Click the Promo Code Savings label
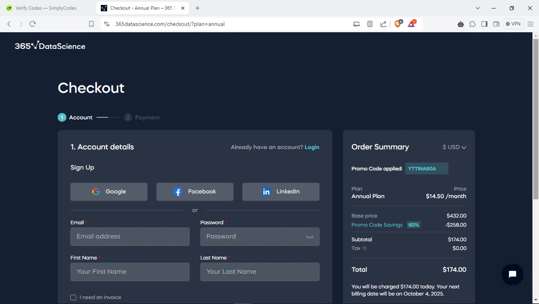Viewport: 539px width, 304px height. pyautogui.click(x=377, y=225)
